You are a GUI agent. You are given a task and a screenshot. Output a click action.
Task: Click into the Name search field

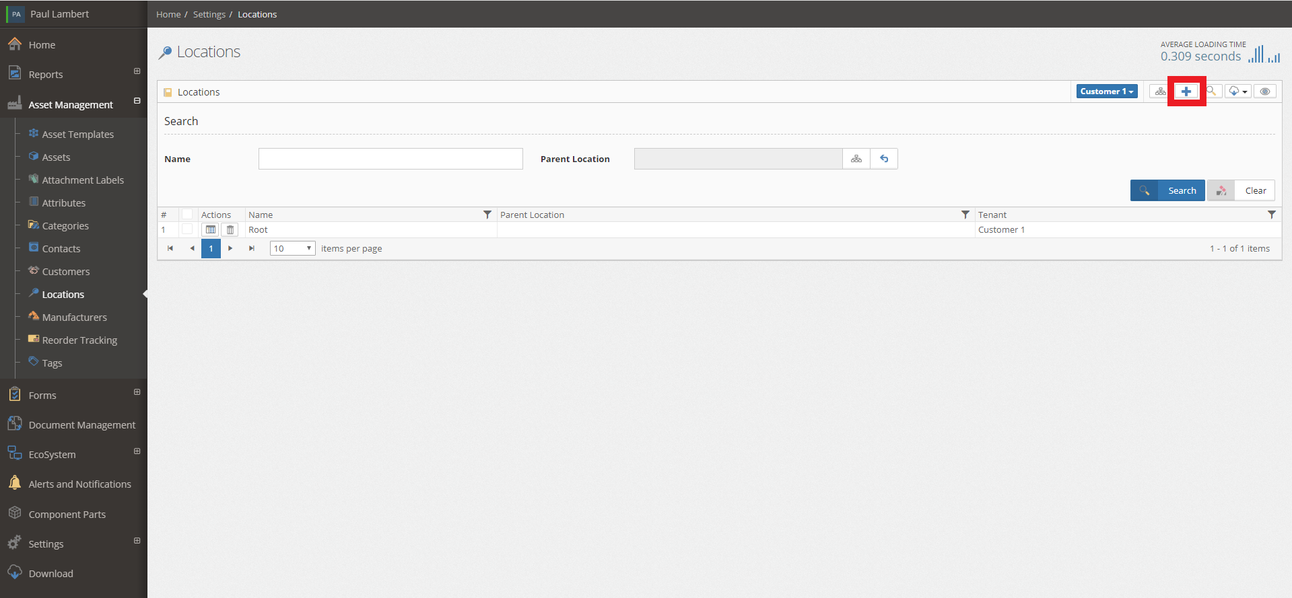click(x=390, y=159)
